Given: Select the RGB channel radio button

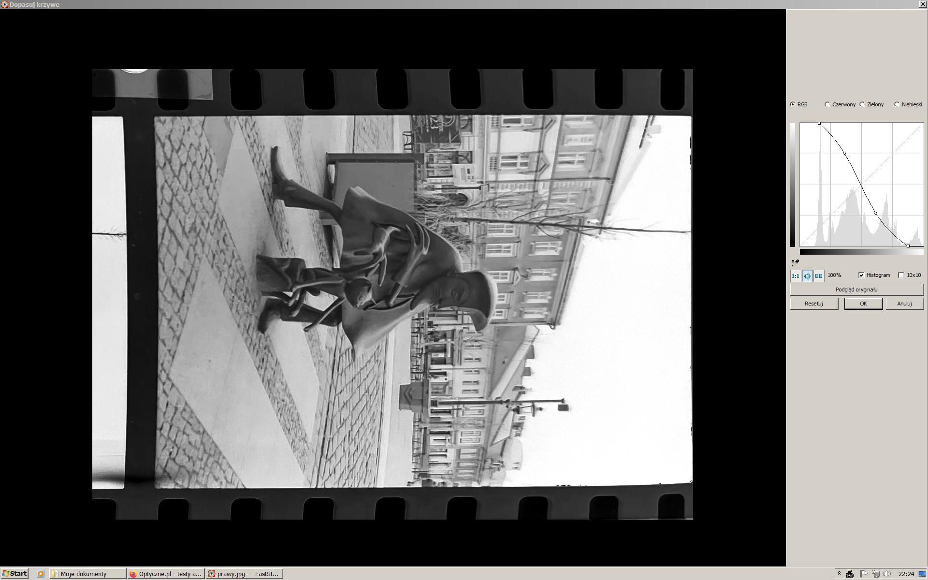Looking at the screenshot, I should 793,104.
